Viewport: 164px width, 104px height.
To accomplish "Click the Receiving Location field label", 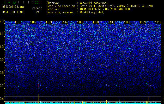I will 61,6.
